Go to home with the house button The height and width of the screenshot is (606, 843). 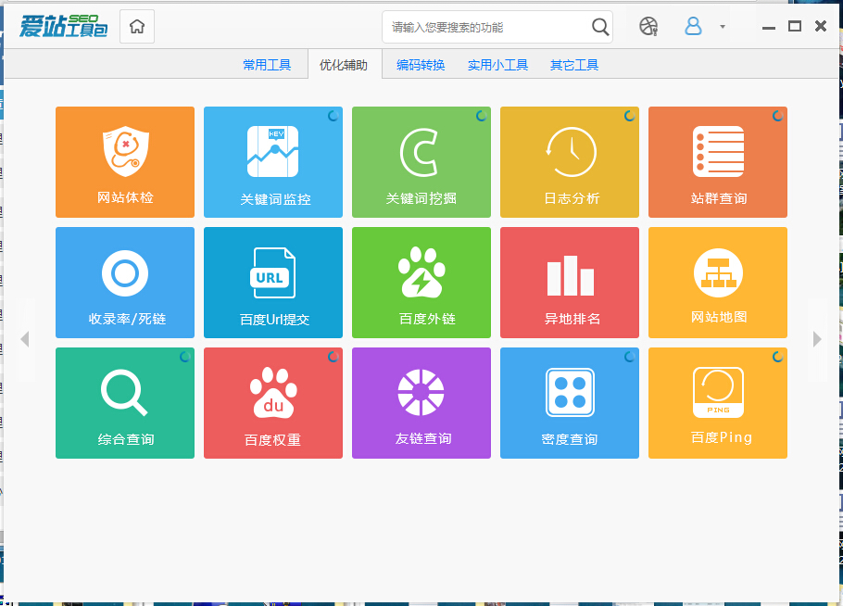(136, 27)
